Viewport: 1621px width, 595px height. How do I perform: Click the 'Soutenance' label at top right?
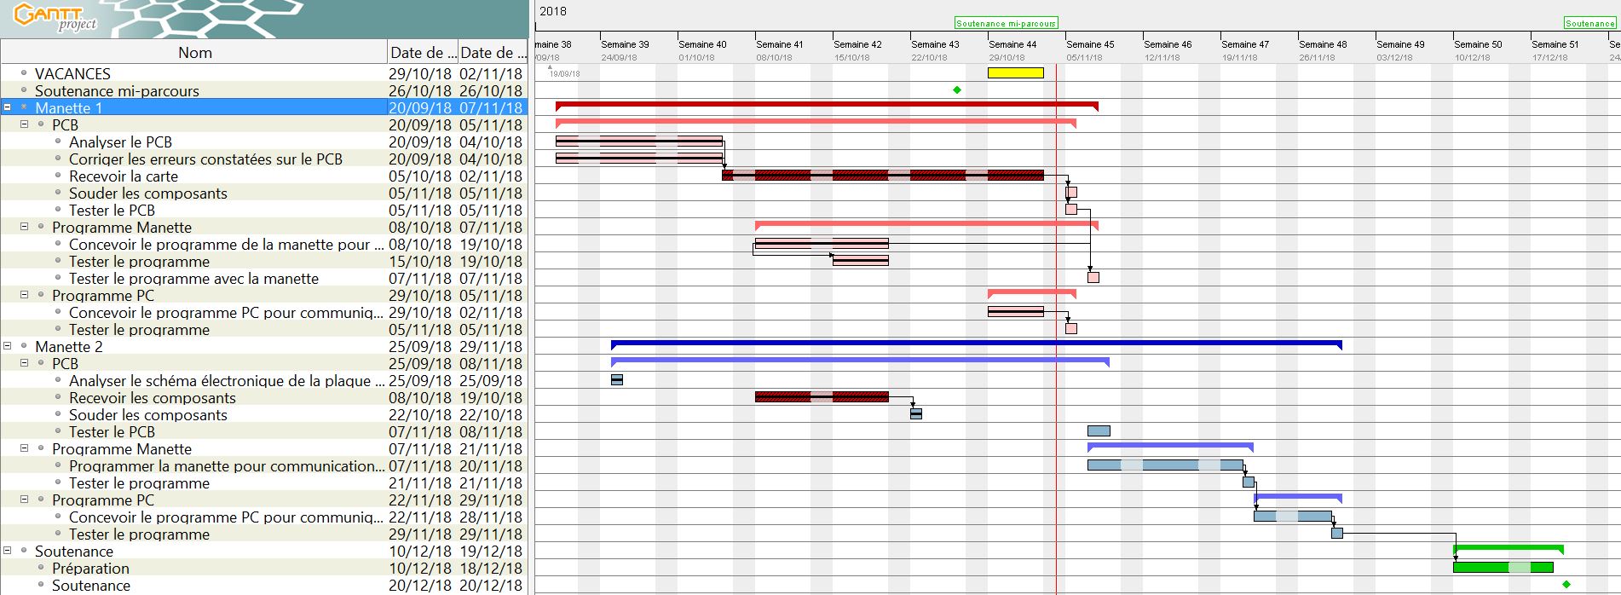[x=1589, y=24]
